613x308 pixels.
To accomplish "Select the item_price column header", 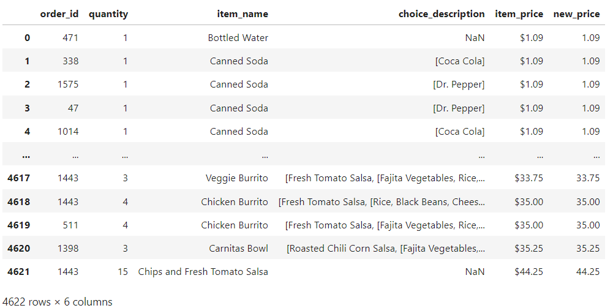I will click(x=519, y=14).
